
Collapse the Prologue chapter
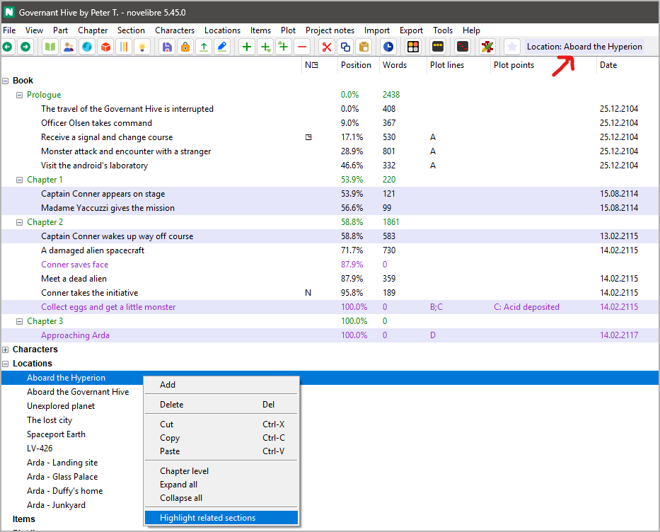[x=19, y=94]
